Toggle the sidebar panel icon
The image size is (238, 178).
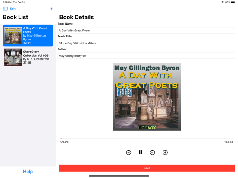5,9
